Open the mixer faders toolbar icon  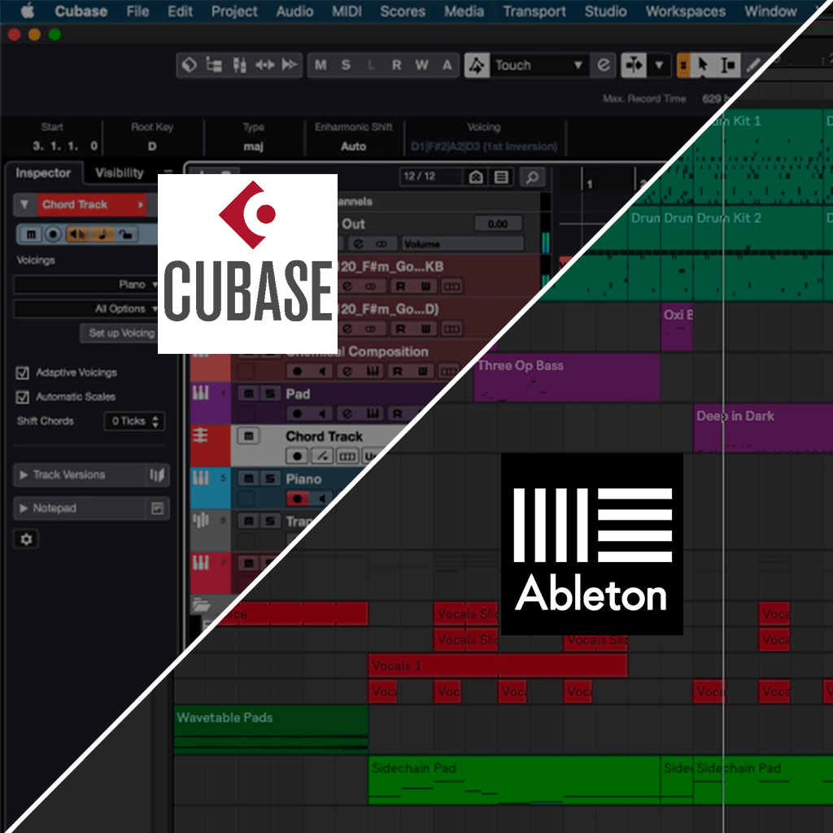pyautogui.click(x=240, y=65)
